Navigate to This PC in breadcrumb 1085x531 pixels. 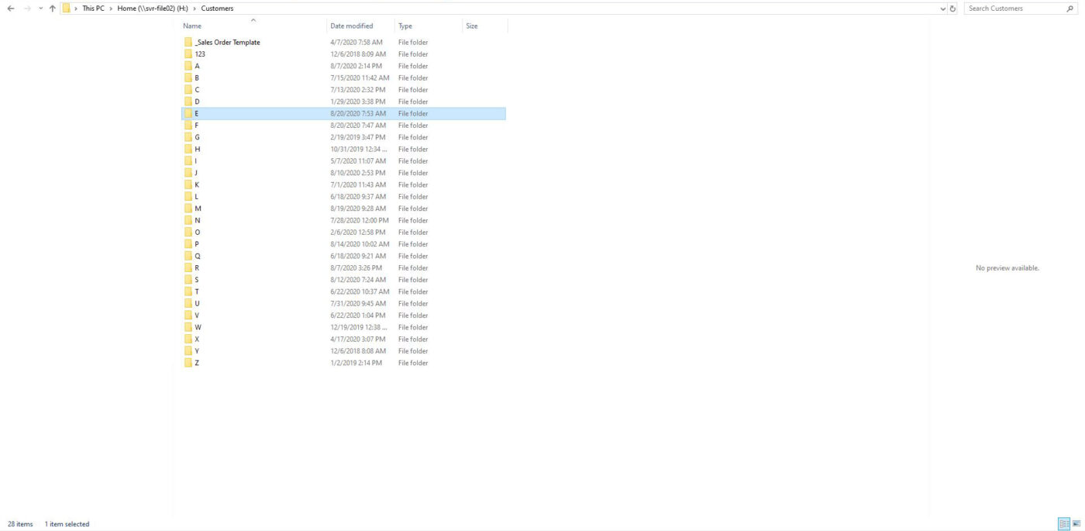[93, 9]
